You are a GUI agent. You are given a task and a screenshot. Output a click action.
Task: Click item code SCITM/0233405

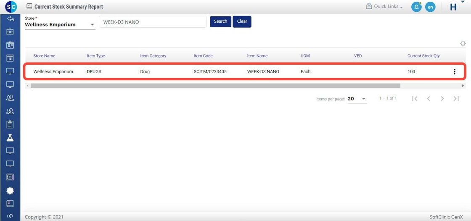pyautogui.click(x=210, y=72)
